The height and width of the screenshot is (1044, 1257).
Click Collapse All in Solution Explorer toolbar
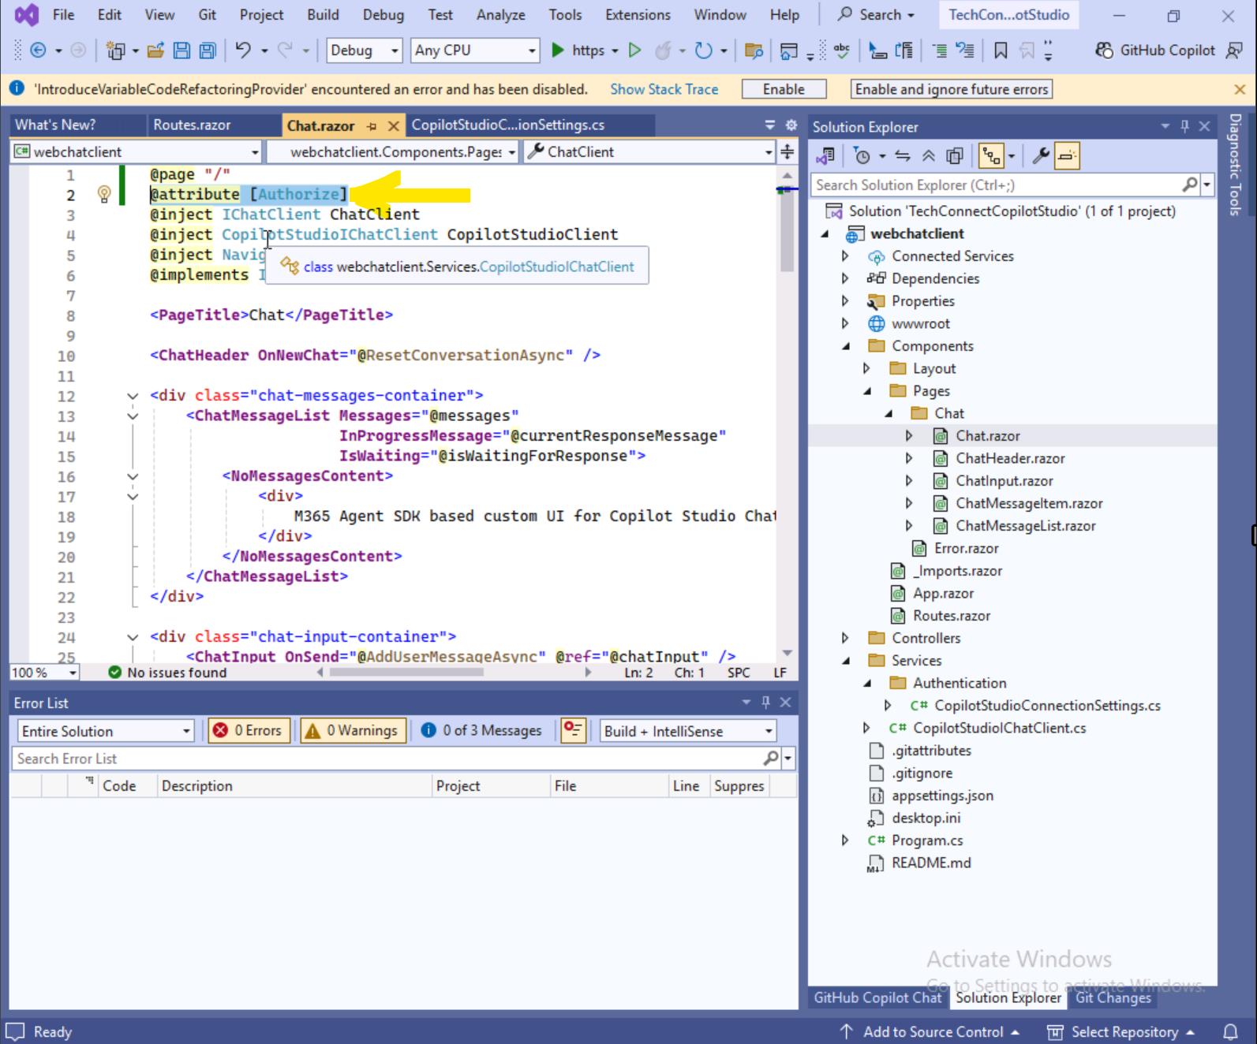pyautogui.click(x=929, y=156)
